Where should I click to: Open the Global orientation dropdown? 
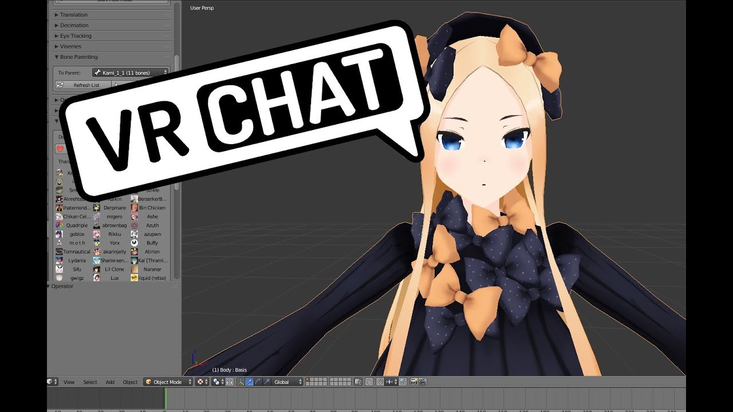point(288,382)
